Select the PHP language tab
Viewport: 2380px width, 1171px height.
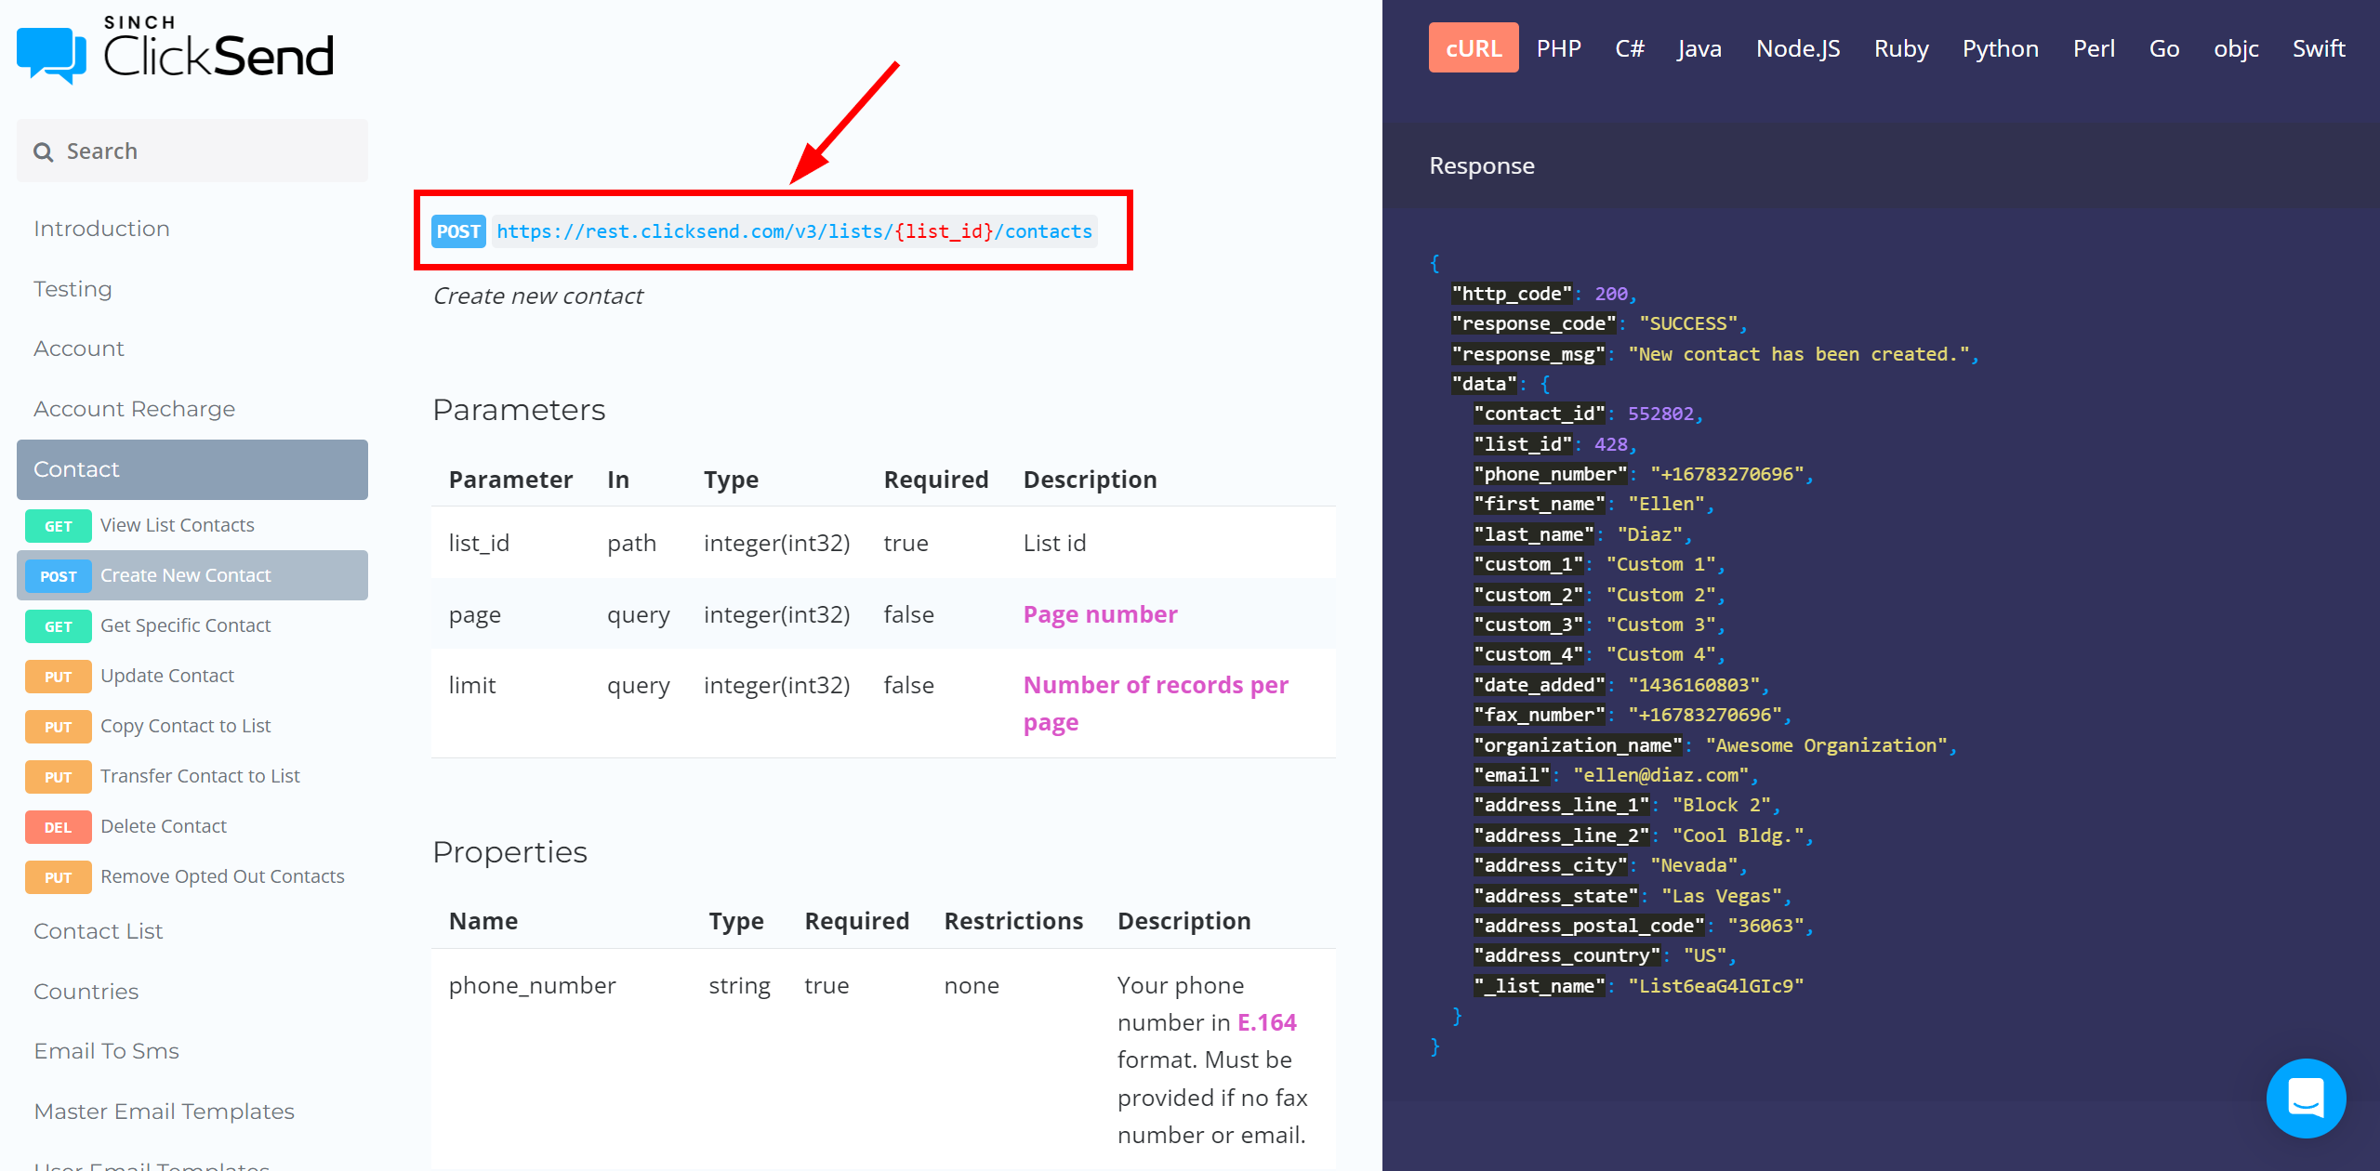(1560, 46)
